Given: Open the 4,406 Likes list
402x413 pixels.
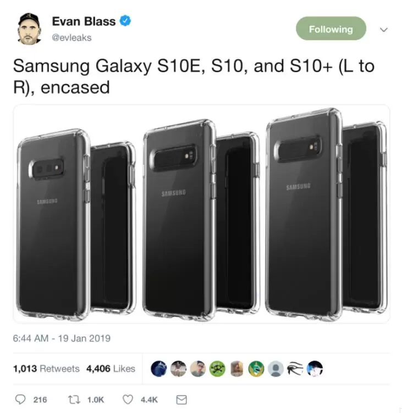Looking at the screenshot, I should coord(111,369).
